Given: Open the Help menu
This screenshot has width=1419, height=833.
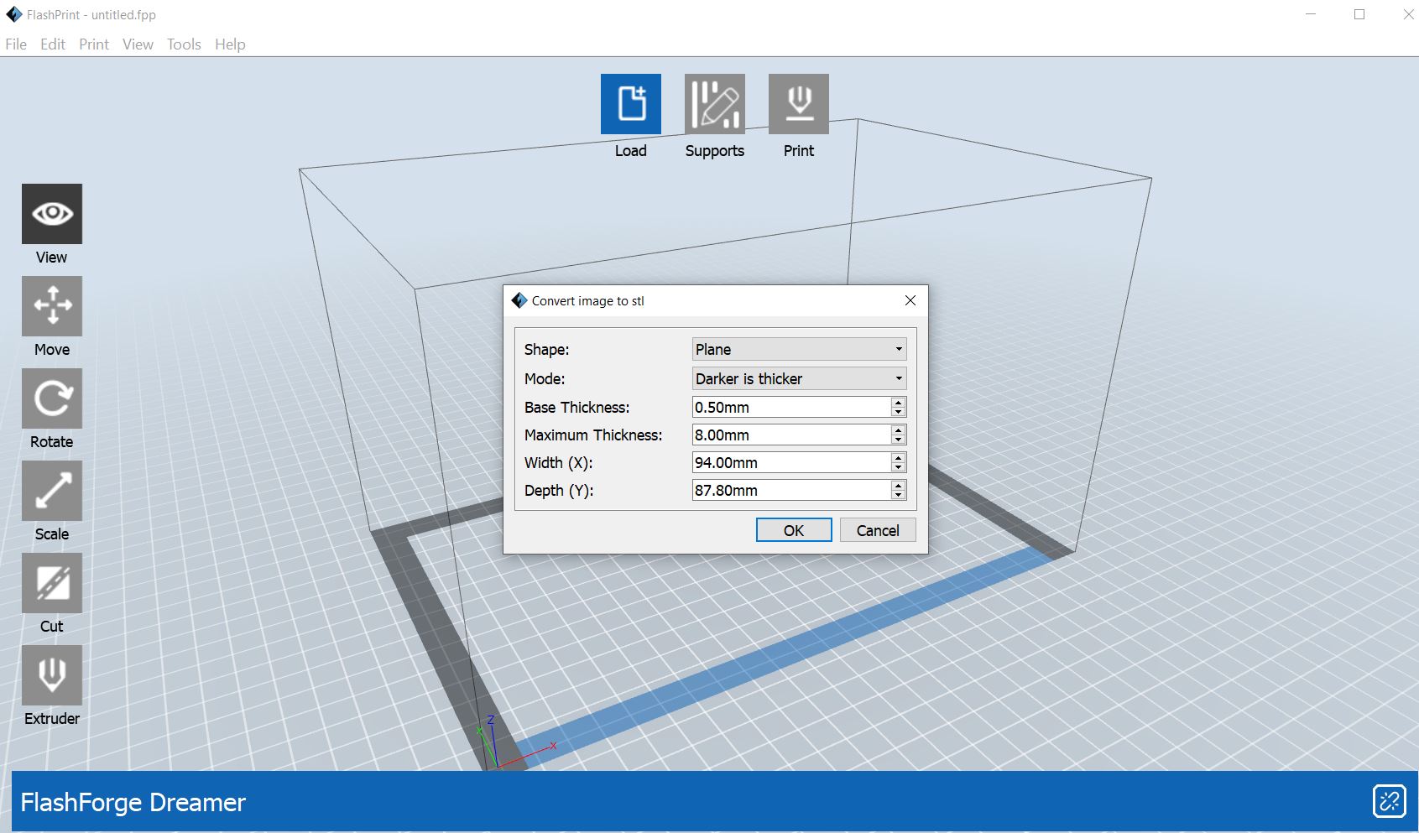Looking at the screenshot, I should point(230,44).
